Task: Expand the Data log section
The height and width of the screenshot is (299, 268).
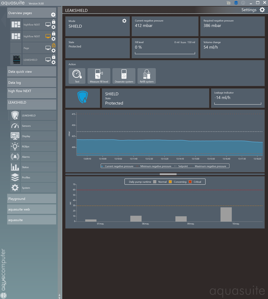Action: point(31,83)
